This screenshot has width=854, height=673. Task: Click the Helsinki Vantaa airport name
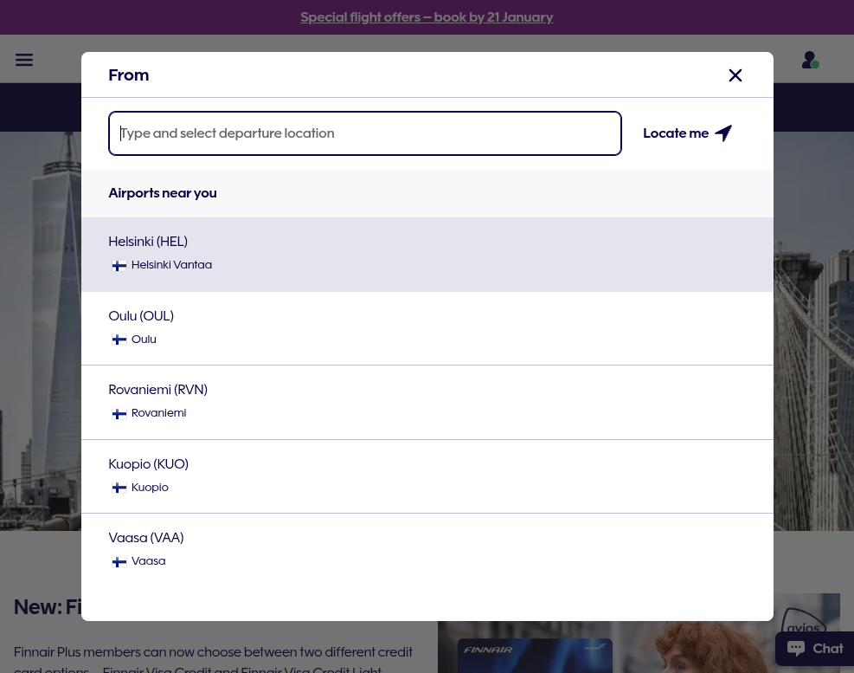pos(171,265)
